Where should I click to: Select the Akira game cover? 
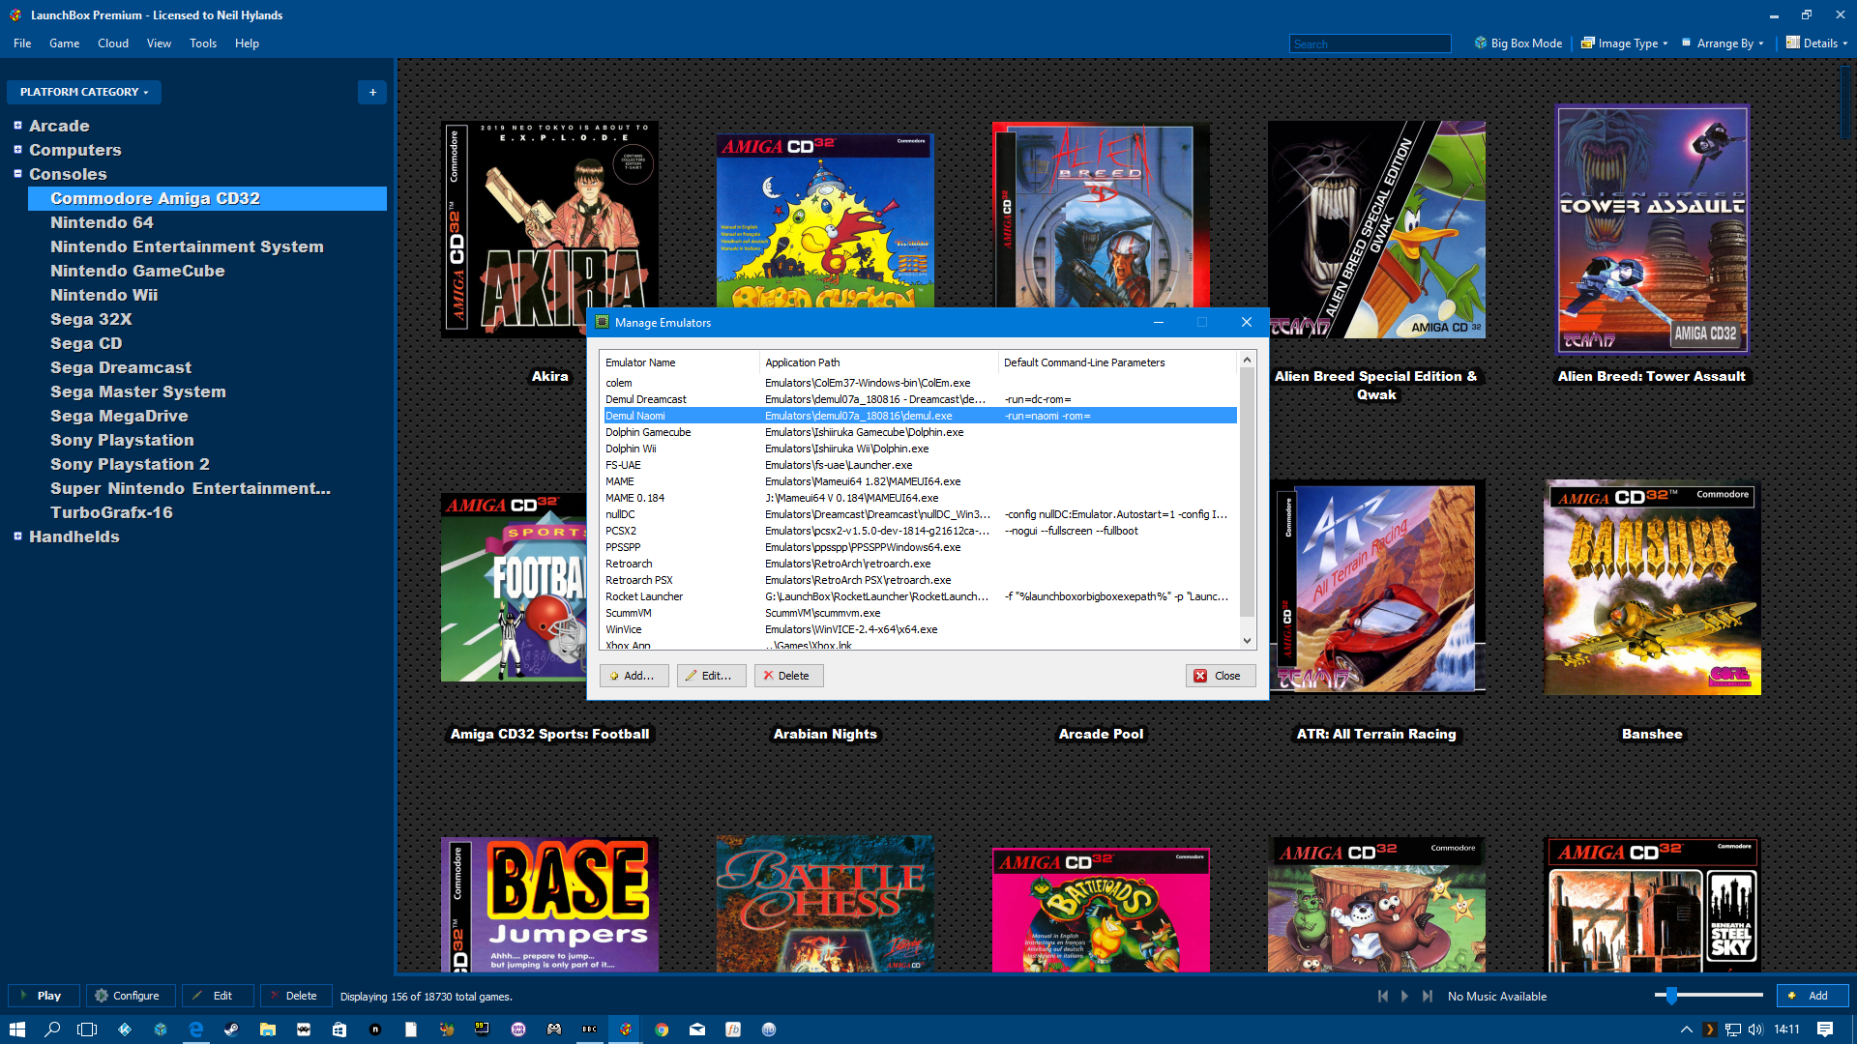point(549,229)
